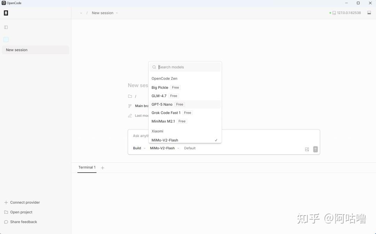Click the OpenCode Zen group heading

164,78
